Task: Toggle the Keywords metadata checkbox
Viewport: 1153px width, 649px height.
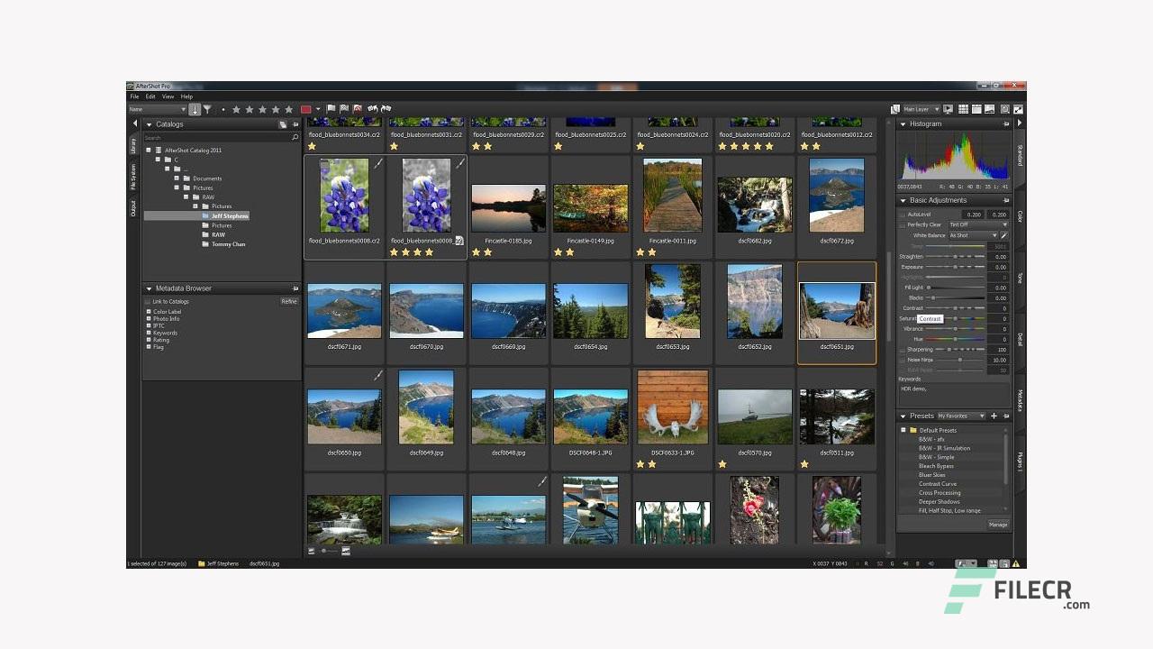Action: click(149, 333)
